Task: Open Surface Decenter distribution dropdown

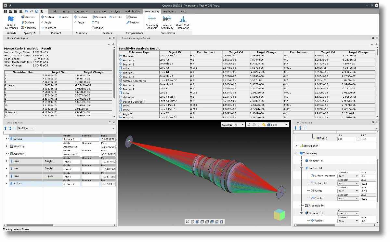Action: [347, 176]
